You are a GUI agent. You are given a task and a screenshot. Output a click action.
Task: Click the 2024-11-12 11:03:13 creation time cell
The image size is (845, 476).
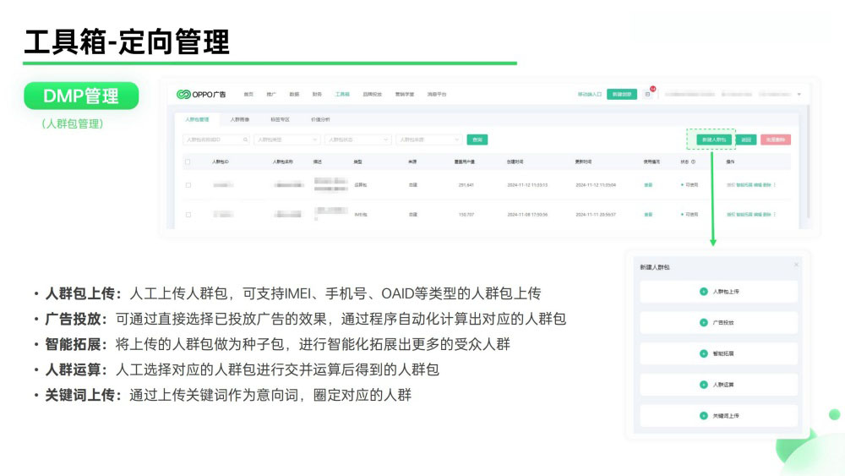point(527,185)
